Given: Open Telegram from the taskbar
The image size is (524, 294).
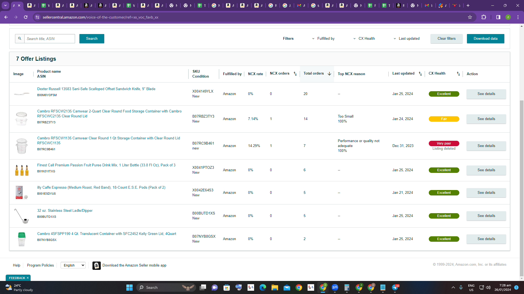Looking at the screenshot, I should pyautogui.click(x=395, y=287).
